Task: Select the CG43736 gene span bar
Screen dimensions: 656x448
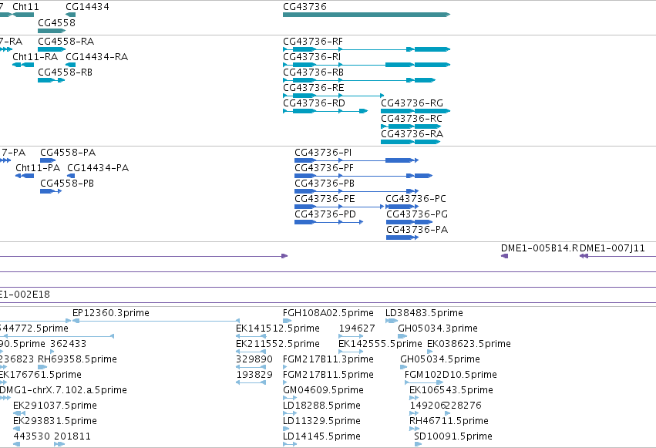Action: coord(366,15)
